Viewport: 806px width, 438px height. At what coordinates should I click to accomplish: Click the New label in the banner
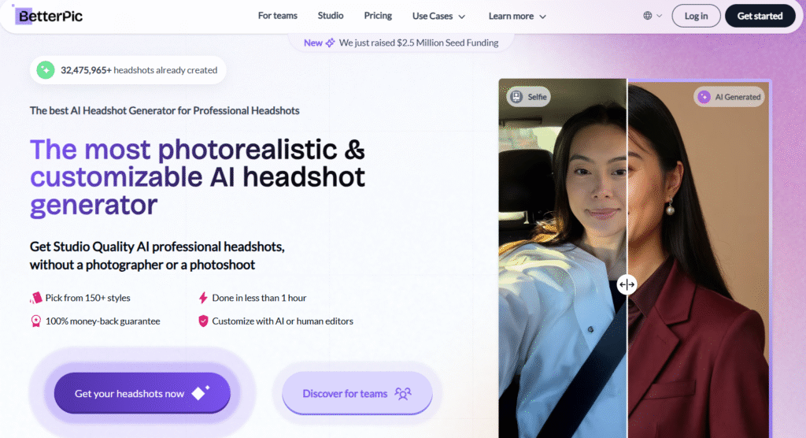[x=312, y=43]
